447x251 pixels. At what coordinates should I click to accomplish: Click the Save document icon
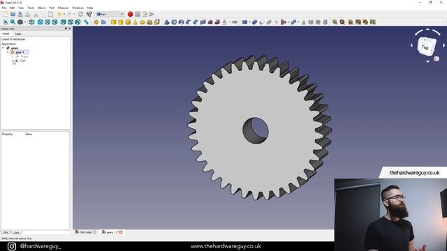coord(20,14)
